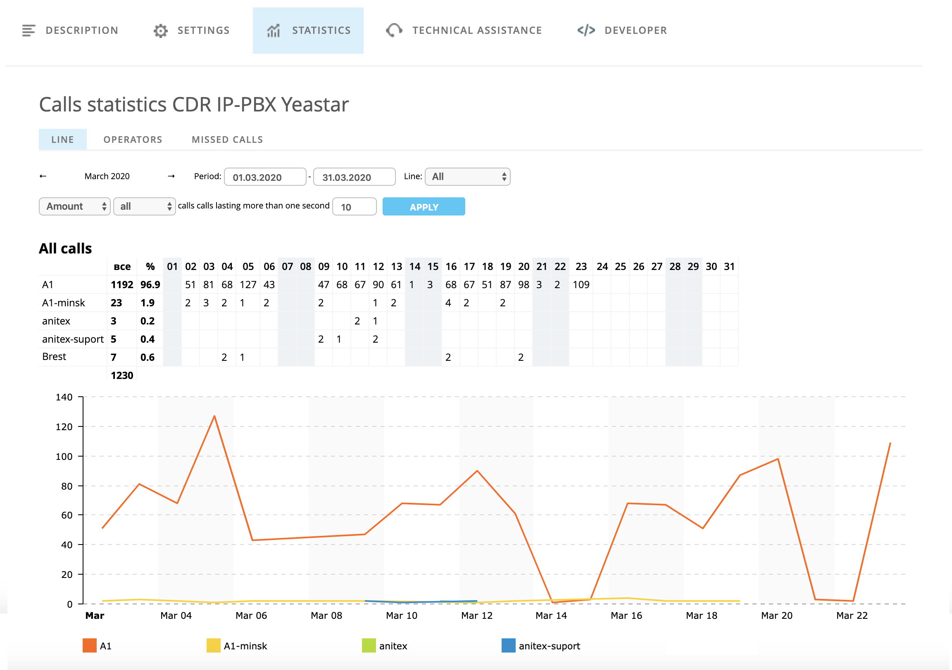Go to next month with right arrow

[171, 176]
